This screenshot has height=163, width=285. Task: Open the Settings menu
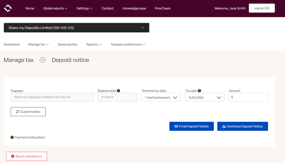[x=85, y=8]
